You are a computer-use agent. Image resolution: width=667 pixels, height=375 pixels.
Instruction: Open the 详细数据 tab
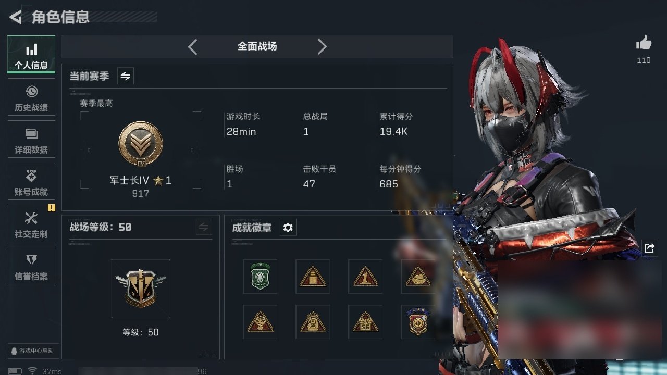(x=31, y=140)
